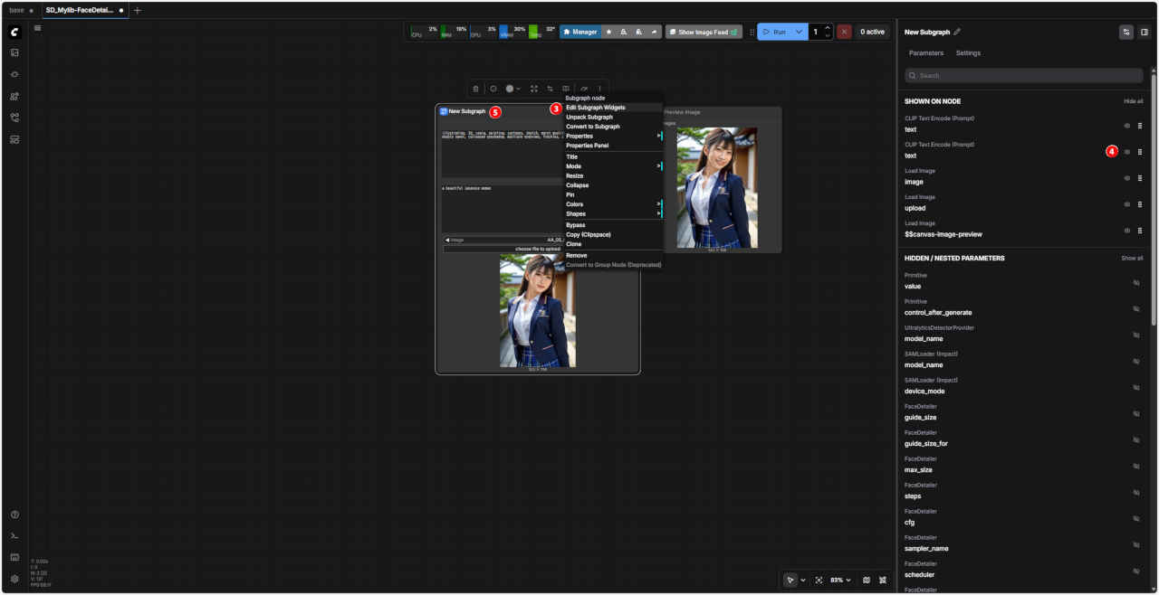Show the hidden Primitive 'value' parameter
The height and width of the screenshot is (595, 1159).
(x=1136, y=283)
